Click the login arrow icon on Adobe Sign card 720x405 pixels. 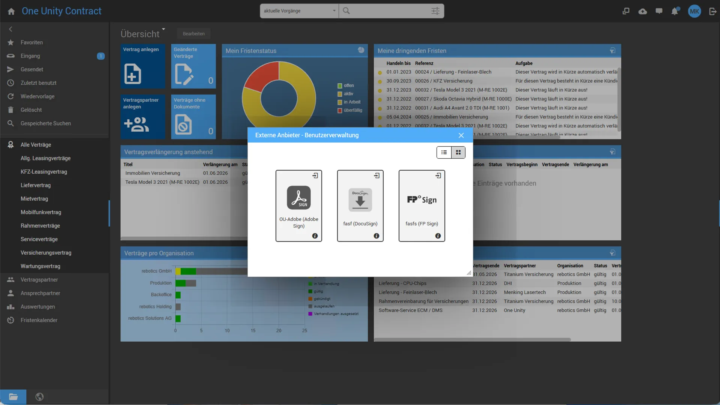tap(315, 175)
